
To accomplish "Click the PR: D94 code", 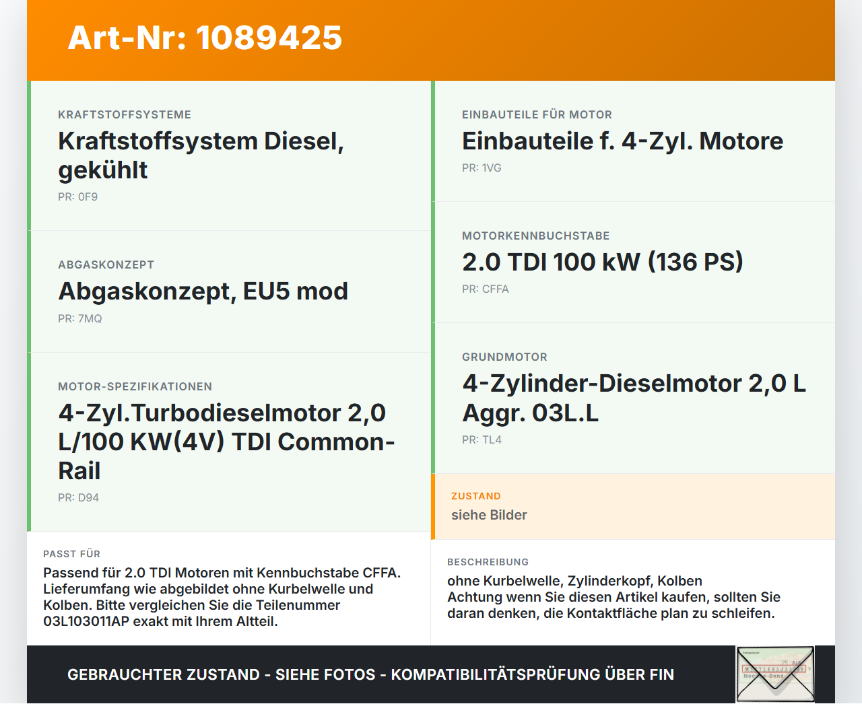I will [x=79, y=498].
